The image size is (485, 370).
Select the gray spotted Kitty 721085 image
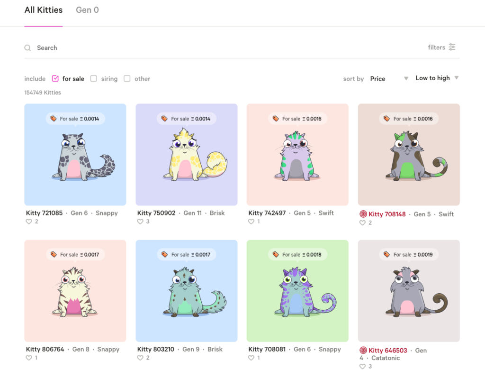pyautogui.click(x=75, y=154)
